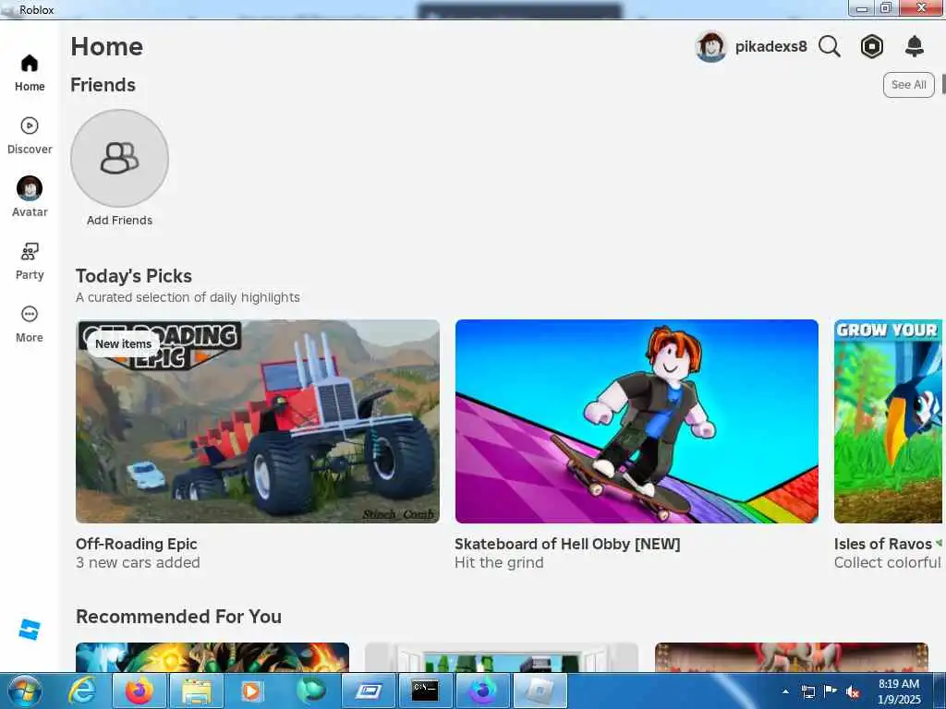Open the first recommended game card

click(212, 657)
